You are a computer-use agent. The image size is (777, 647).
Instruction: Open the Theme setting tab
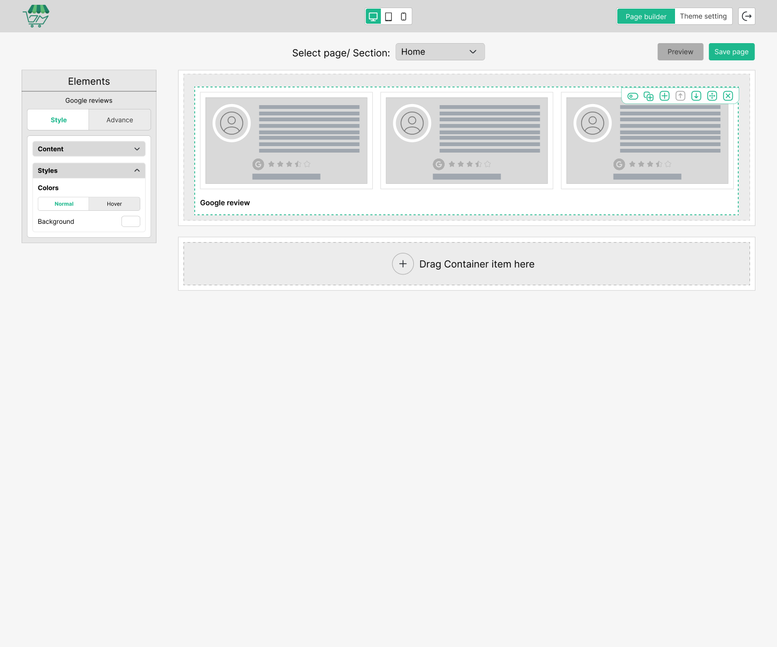[703, 16]
